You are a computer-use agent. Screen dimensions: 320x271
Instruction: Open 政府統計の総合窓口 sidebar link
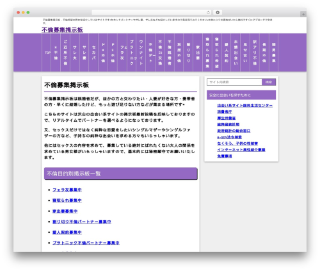tap(234, 131)
